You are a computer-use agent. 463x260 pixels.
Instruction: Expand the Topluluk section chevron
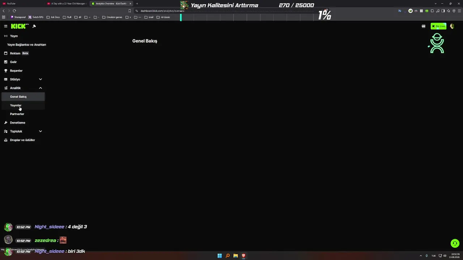[x=41, y=131]
